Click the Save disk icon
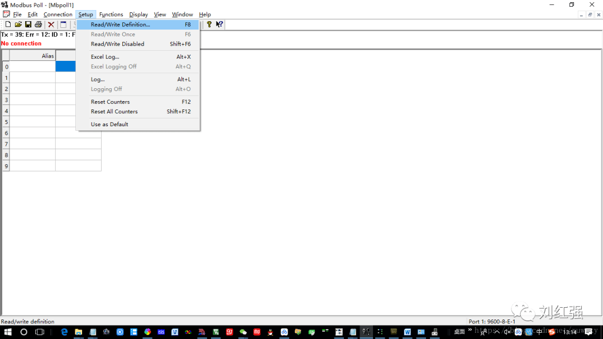The height and width of the screenshot is (339, 603). (28, 25)
